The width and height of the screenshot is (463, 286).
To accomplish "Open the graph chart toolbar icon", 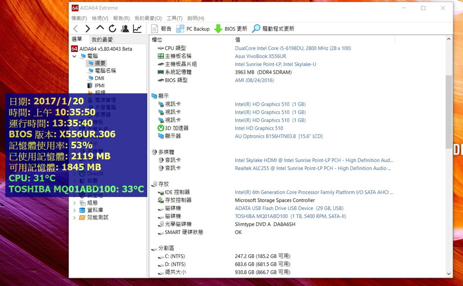I will [137, 28].
